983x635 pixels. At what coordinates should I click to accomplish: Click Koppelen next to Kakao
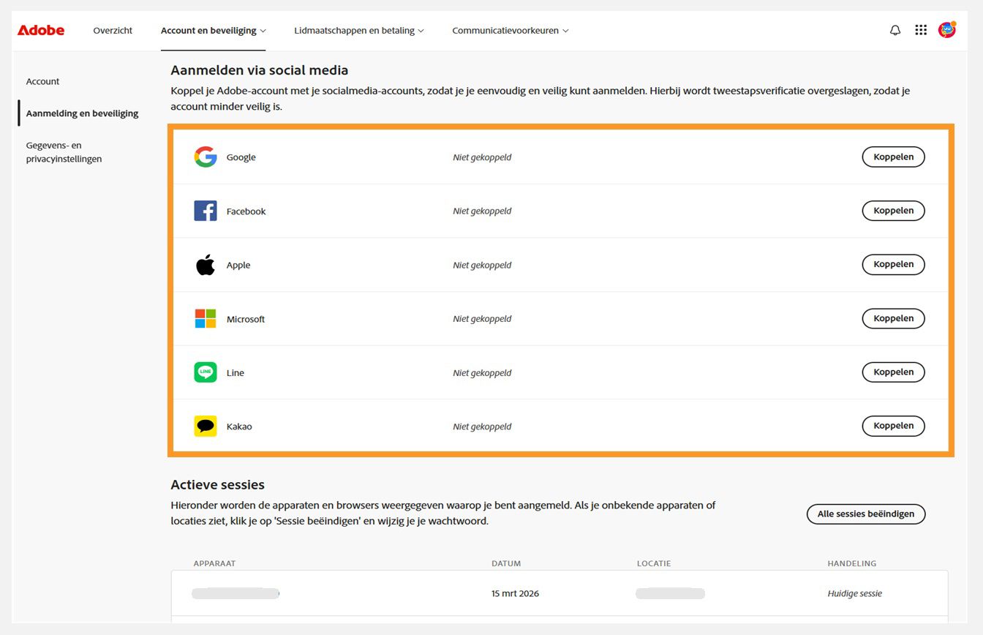coord(893,425)
